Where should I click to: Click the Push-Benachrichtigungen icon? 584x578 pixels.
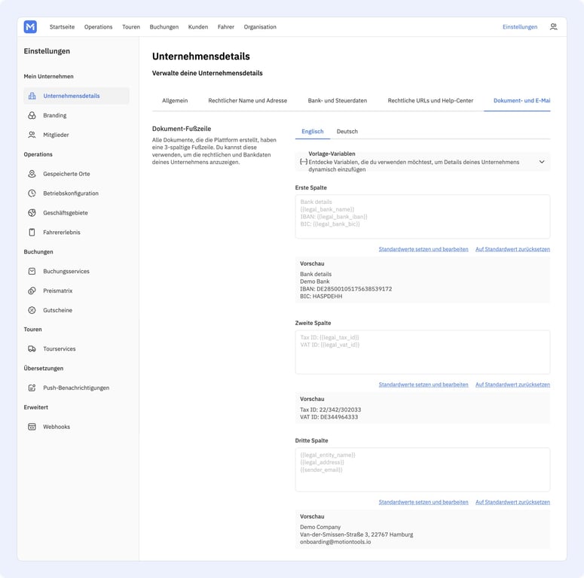(x=32, y=388)
